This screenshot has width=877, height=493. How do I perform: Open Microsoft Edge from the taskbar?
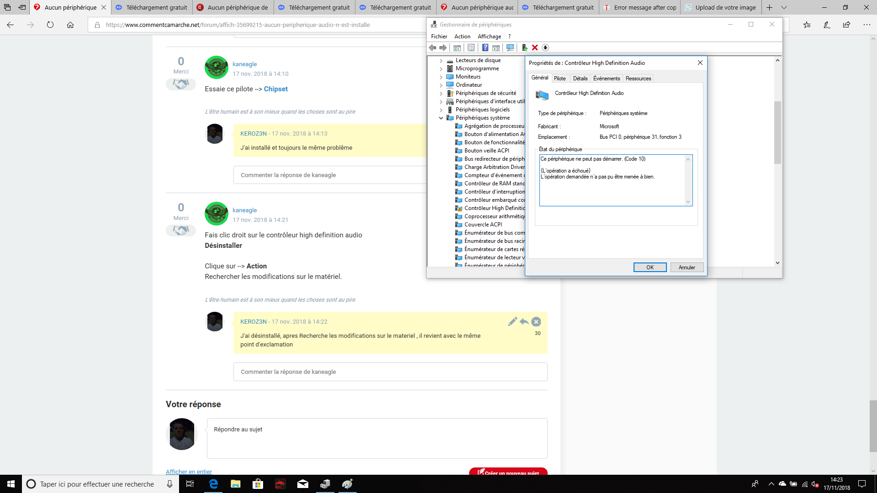(213, 484)
